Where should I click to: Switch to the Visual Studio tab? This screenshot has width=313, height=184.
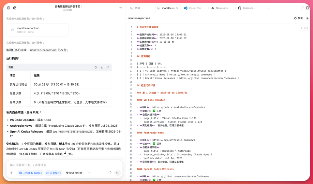(x=193, y=8)
